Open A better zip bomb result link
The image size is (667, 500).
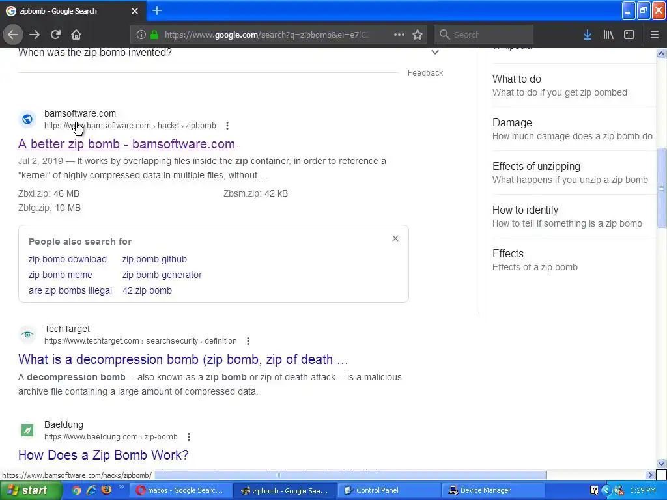tap(126, 144)
